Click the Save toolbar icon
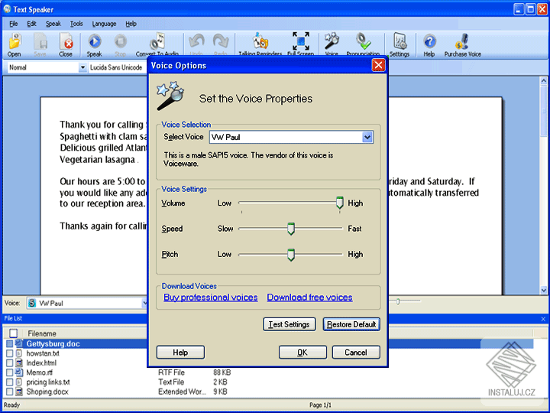550x413 pixels. (x=40, y=44)
